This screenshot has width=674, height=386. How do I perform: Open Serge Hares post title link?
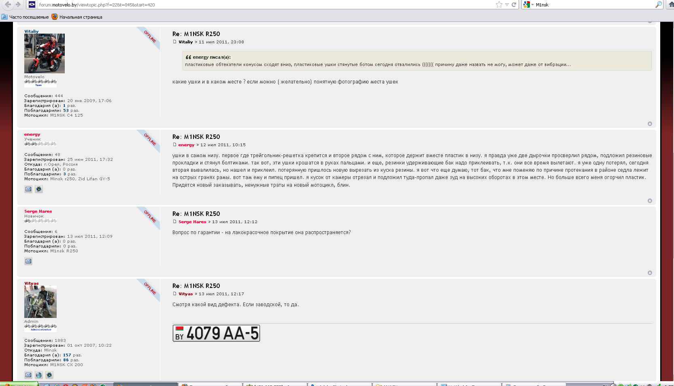click(196, 214)
